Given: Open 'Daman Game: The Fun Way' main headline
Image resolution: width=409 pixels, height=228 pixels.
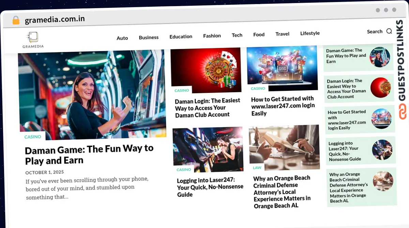Looking at the screenshot, I should click(x=89, y=154).
